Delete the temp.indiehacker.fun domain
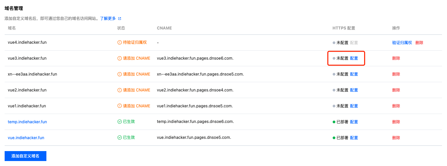 point(396,122)
